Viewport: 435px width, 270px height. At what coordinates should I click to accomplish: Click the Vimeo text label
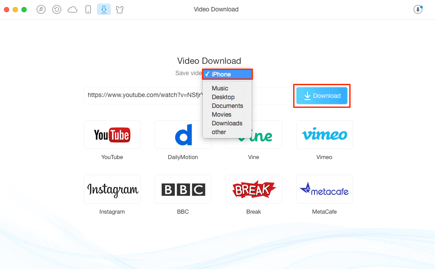[325, 157]
